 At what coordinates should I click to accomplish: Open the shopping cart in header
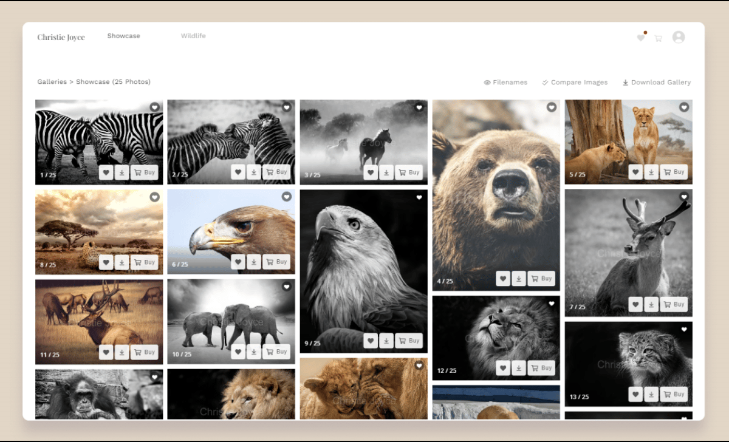coord(658,38)
